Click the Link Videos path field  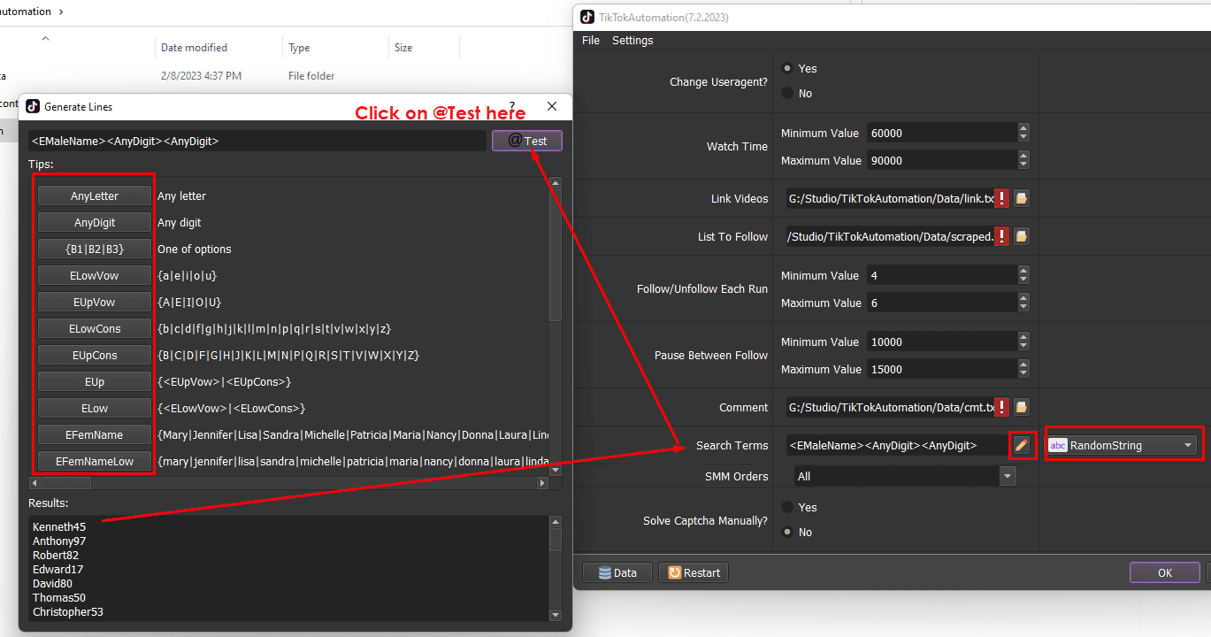tap(889, 199)
